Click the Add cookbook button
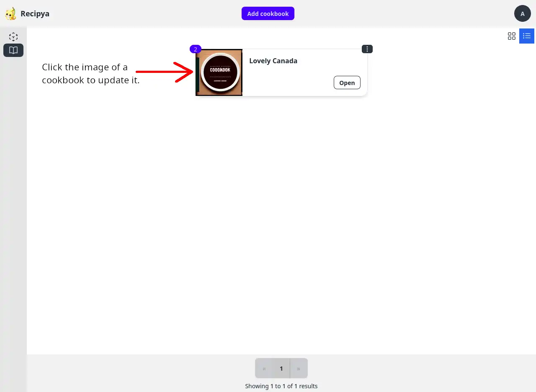 [268, 13]
